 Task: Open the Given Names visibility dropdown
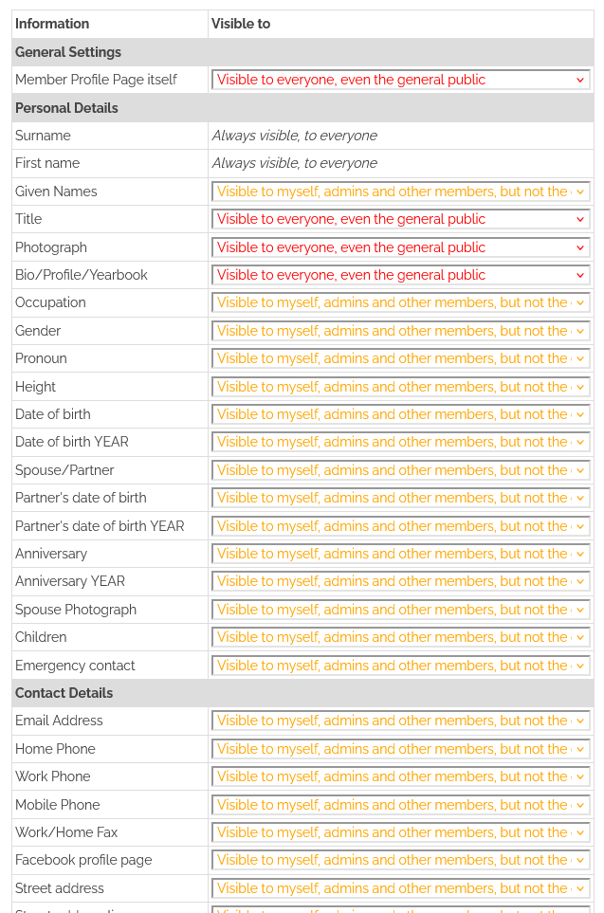tap(400, 192)
